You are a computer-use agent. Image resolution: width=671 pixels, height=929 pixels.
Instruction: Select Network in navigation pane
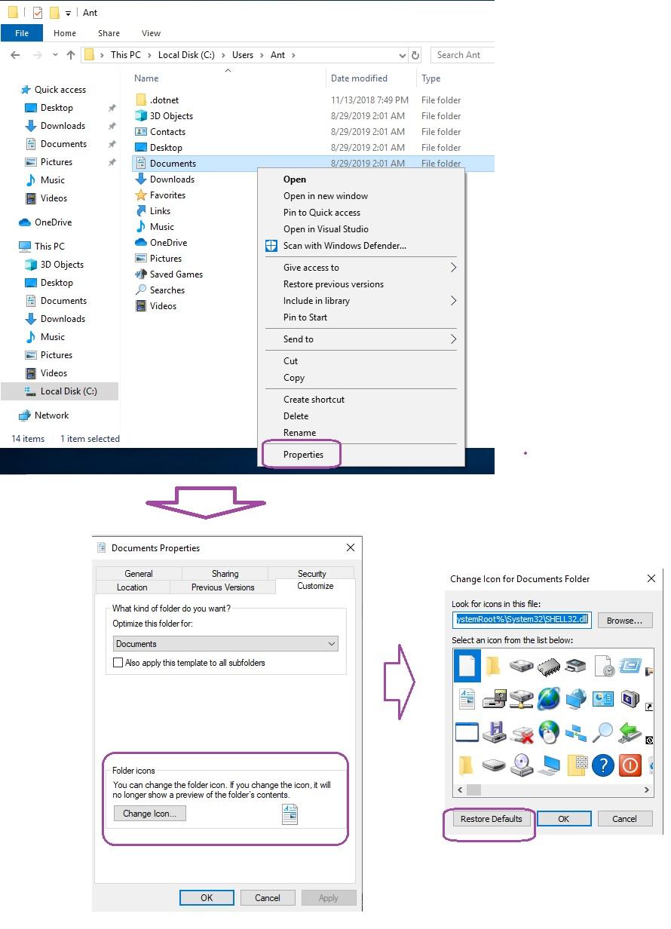[51, 415]
